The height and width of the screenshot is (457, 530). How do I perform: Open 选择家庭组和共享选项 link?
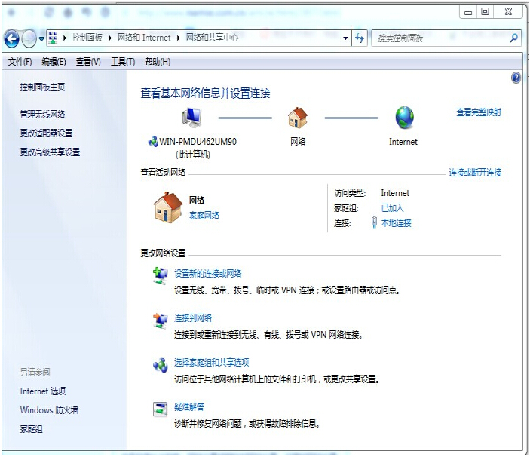pos(212,362)
